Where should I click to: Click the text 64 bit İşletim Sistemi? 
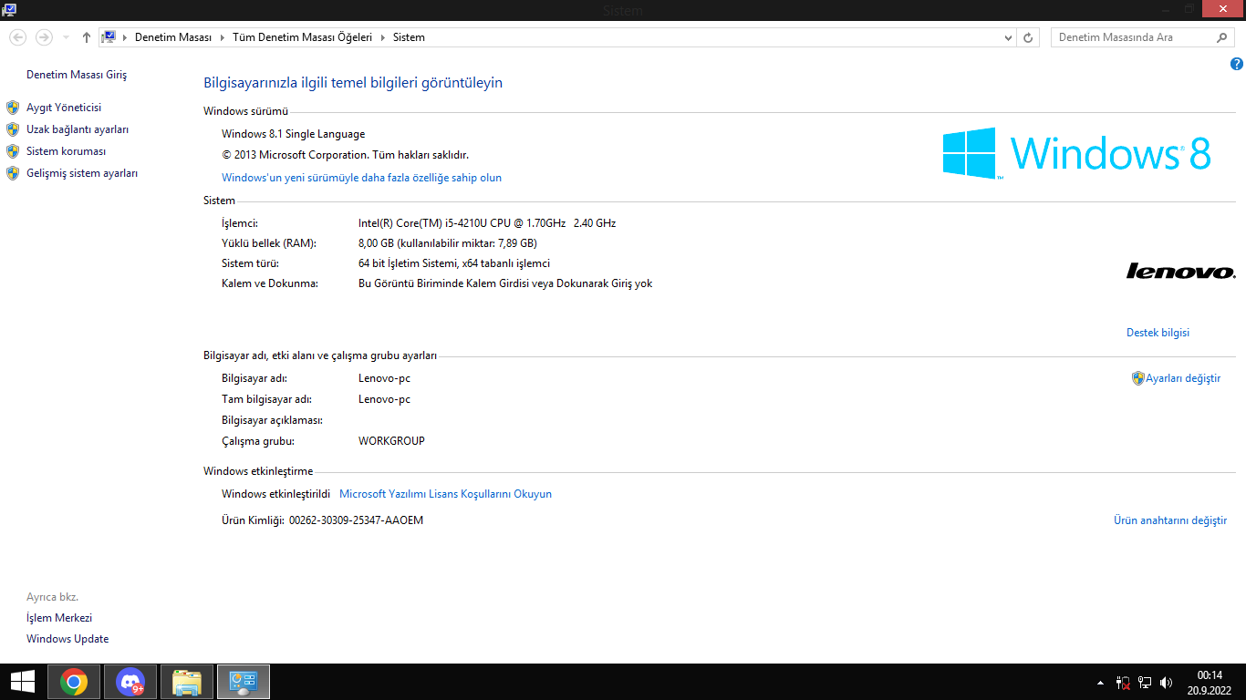coord(454,263)
